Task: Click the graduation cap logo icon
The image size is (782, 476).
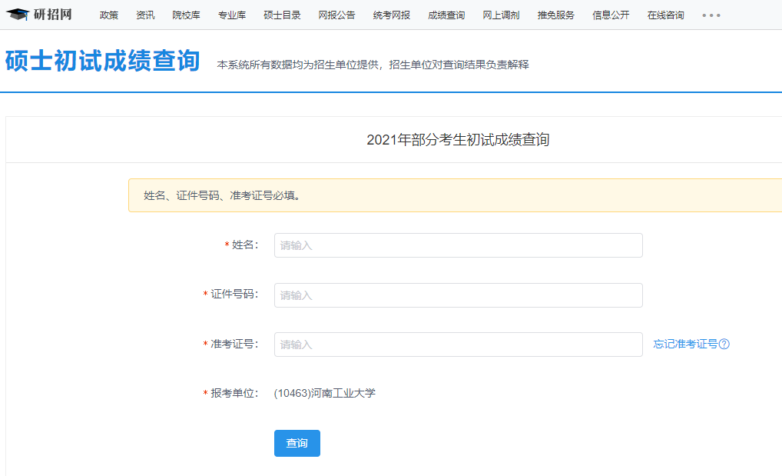Action: tap(16, 13)
